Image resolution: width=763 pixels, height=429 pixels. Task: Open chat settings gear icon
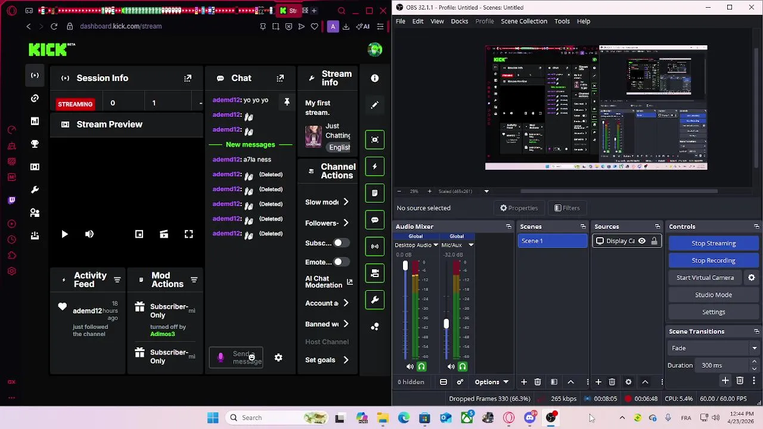pos(278,357)
